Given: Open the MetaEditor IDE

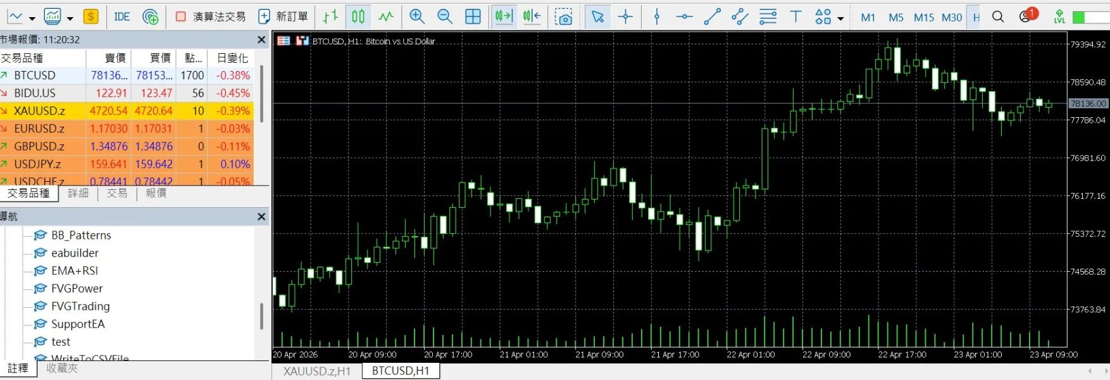Looking at the screenshot, I should pos(122,17).
